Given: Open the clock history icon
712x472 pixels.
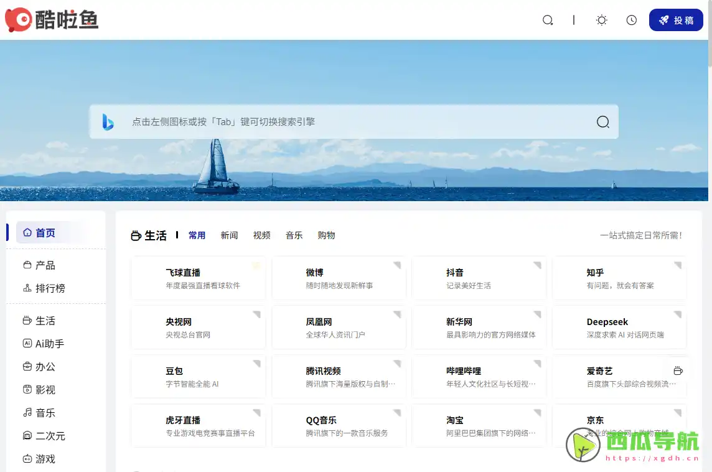Looking at the screenshot, I should [x=632, y=20].
